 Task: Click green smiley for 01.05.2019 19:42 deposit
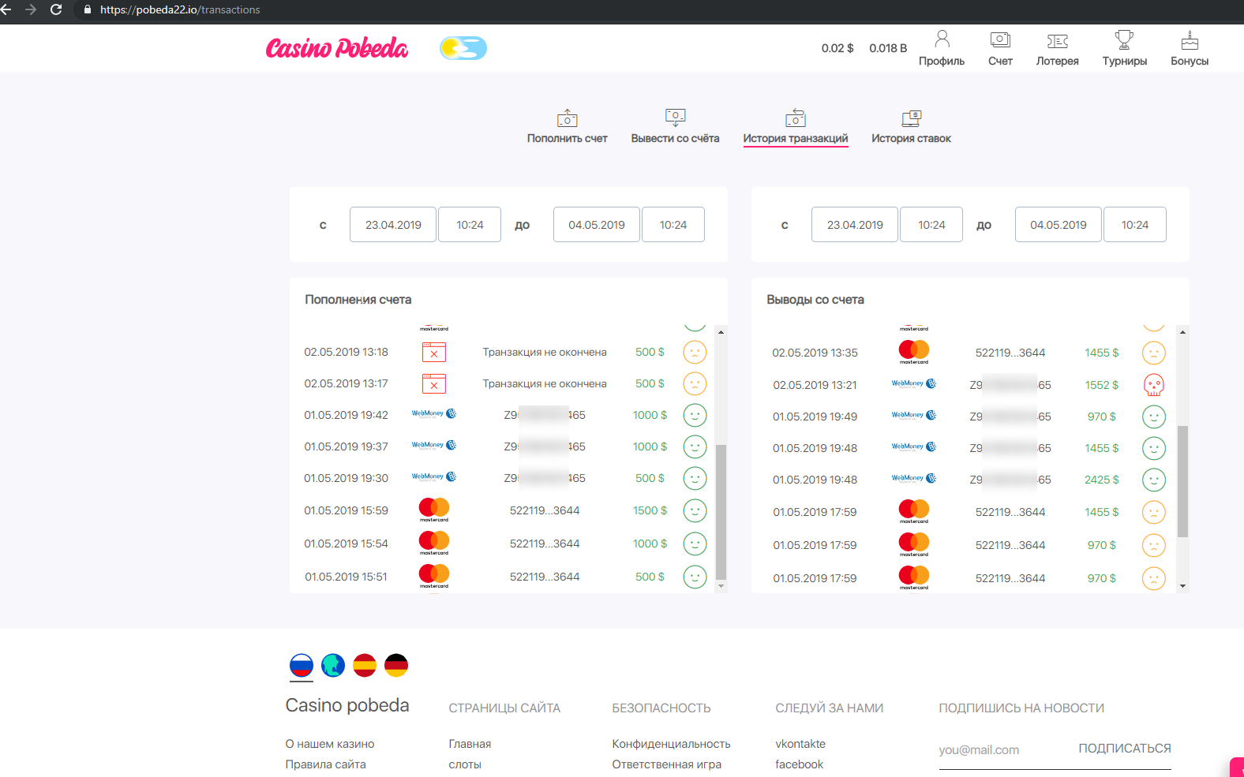coord(695,415)
